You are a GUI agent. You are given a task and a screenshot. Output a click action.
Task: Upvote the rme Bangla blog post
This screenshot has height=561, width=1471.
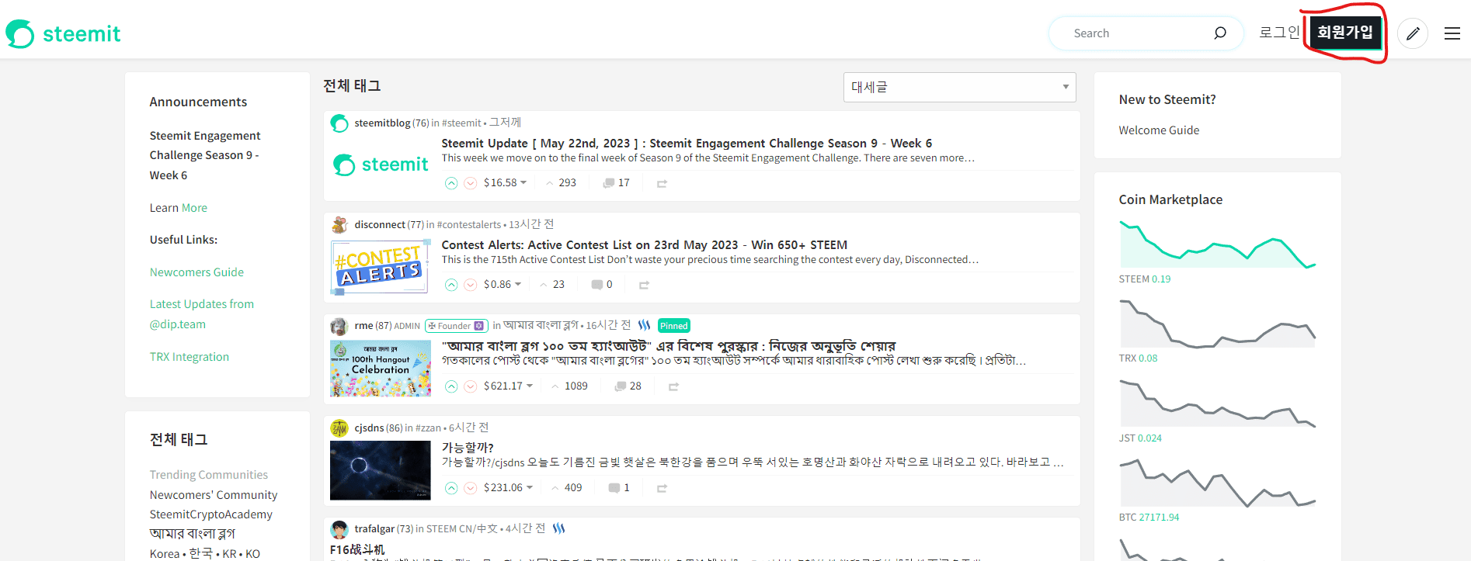[x=451, y=386]
